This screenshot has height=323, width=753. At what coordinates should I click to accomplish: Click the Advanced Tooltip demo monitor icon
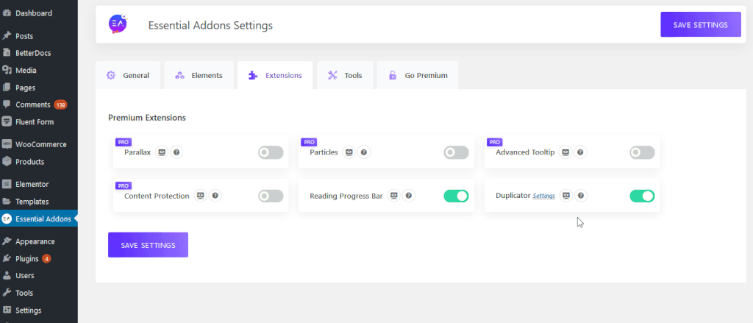[565, 152]
